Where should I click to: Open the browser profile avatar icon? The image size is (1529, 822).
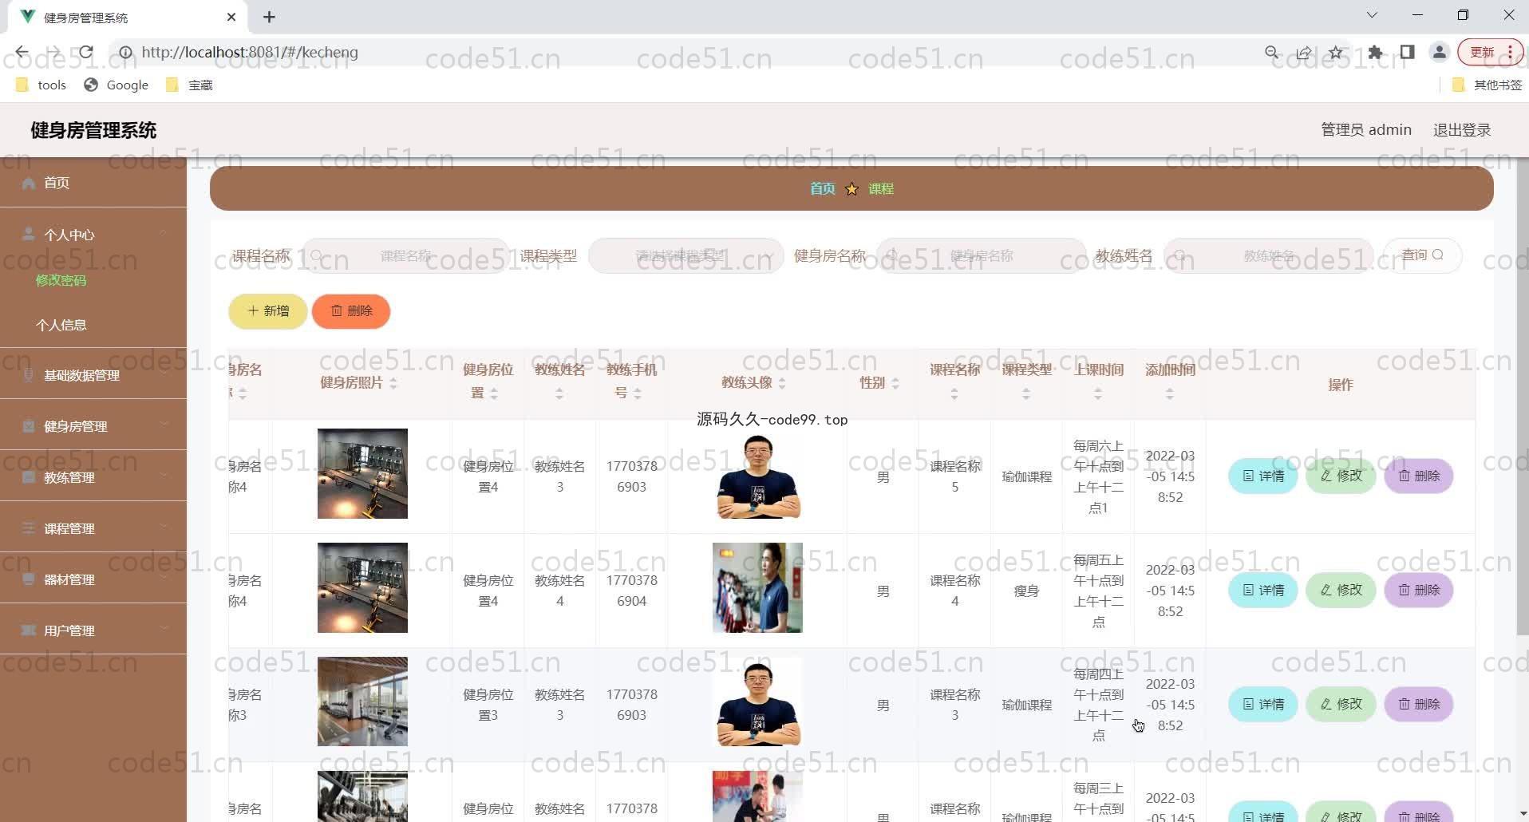[1439, 53]
